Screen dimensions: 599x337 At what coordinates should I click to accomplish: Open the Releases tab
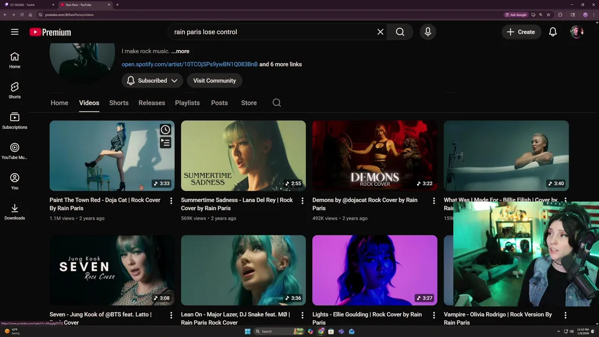(152, 103)
